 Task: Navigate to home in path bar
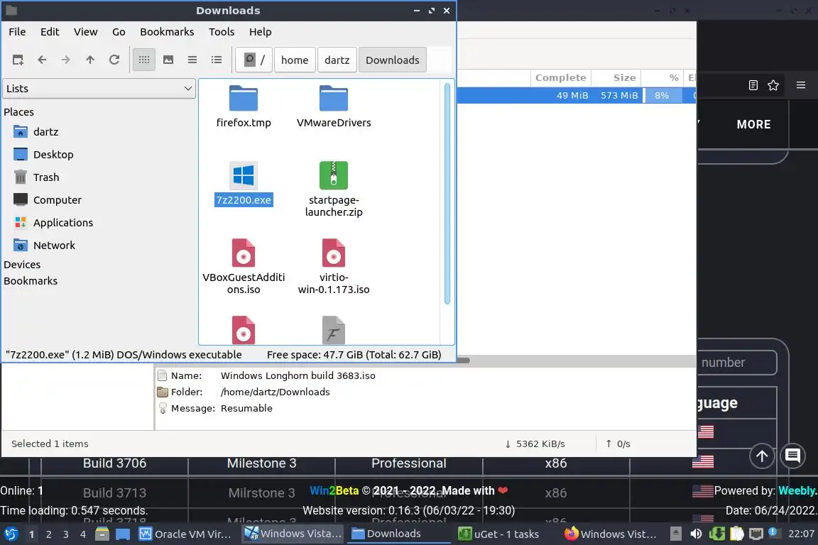pos(295,60)
